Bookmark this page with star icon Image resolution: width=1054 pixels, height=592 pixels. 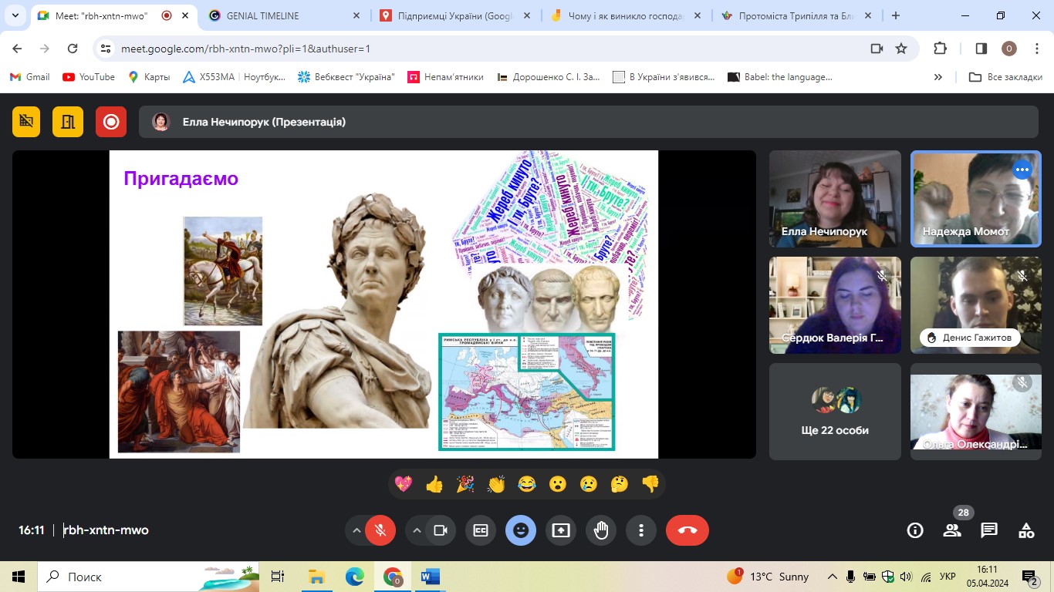tap(900, 49)
